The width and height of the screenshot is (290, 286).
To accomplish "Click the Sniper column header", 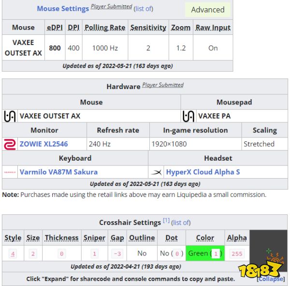I will pos(95,238).
